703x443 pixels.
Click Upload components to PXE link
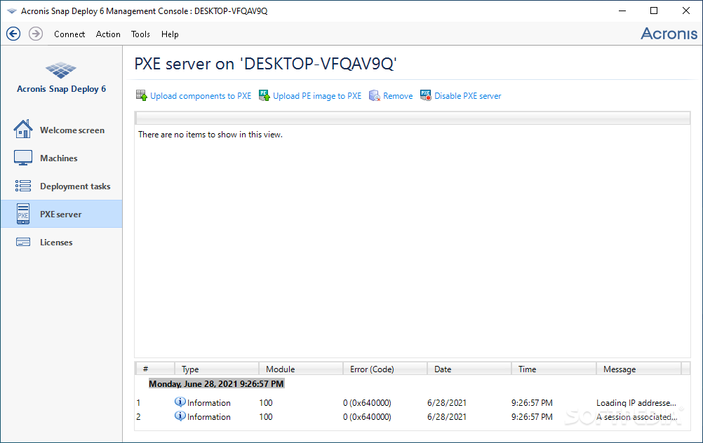[201, 96]
